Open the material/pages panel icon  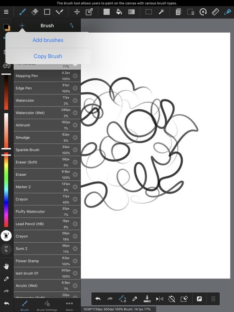[x=178, y=12]
